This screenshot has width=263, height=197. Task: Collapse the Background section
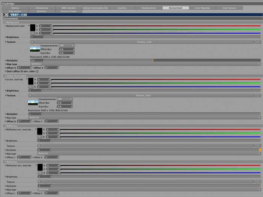(6, 22)
